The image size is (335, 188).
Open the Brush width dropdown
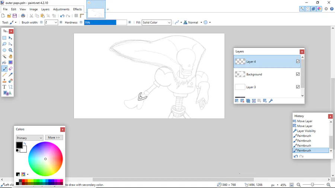tap(56, 22)
